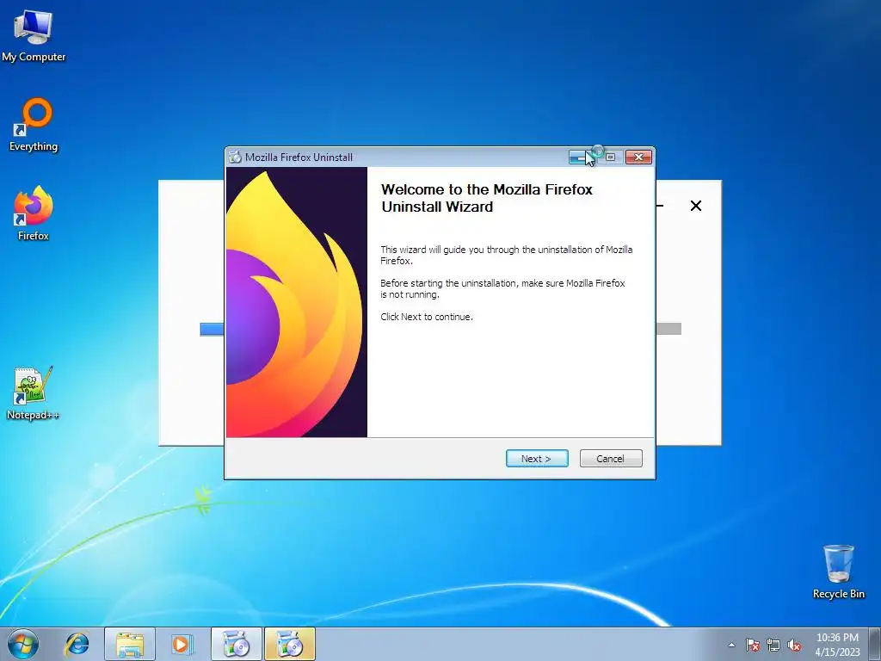Open the Windows Start menu
This screenshot has width=881, height=661.
pyautogui.click(x=23, y=644)
